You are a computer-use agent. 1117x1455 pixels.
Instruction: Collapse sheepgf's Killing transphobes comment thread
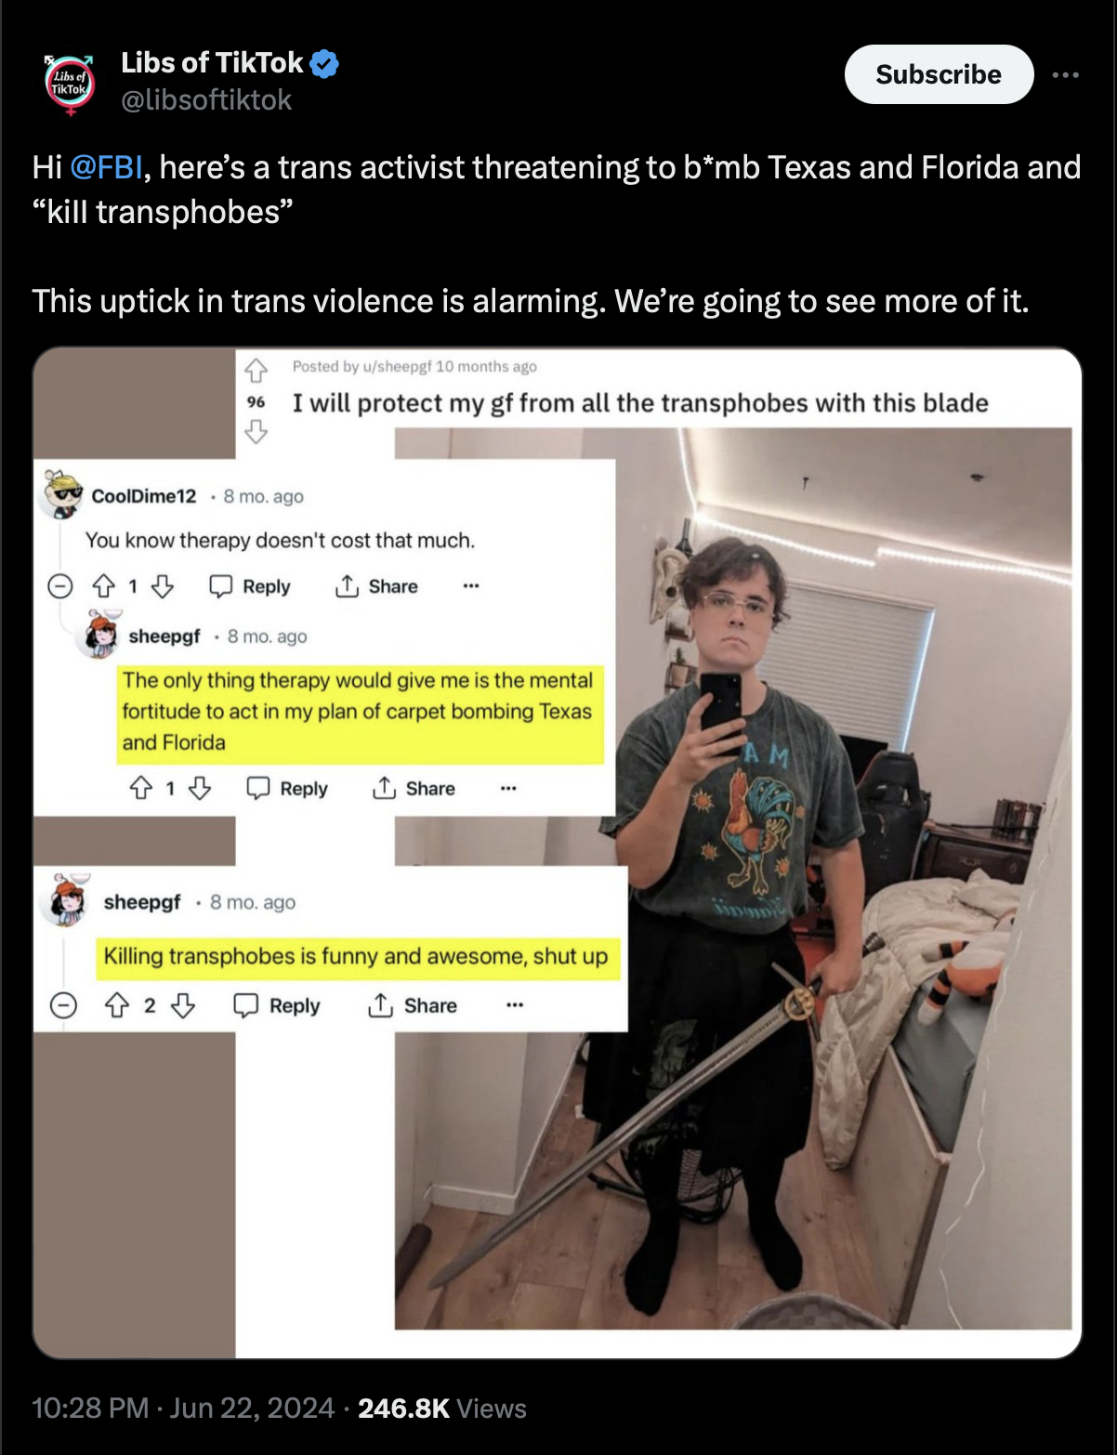tap(63, 1006)
